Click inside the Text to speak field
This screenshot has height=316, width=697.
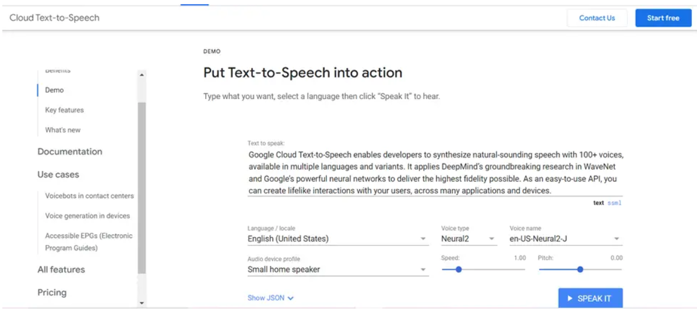pyautogui.click(x=435, y=173)
